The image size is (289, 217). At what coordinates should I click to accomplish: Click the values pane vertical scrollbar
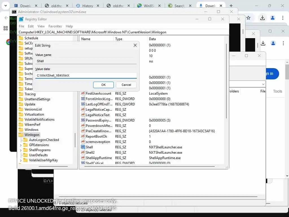pyautogui.click(x=226, y=81)
